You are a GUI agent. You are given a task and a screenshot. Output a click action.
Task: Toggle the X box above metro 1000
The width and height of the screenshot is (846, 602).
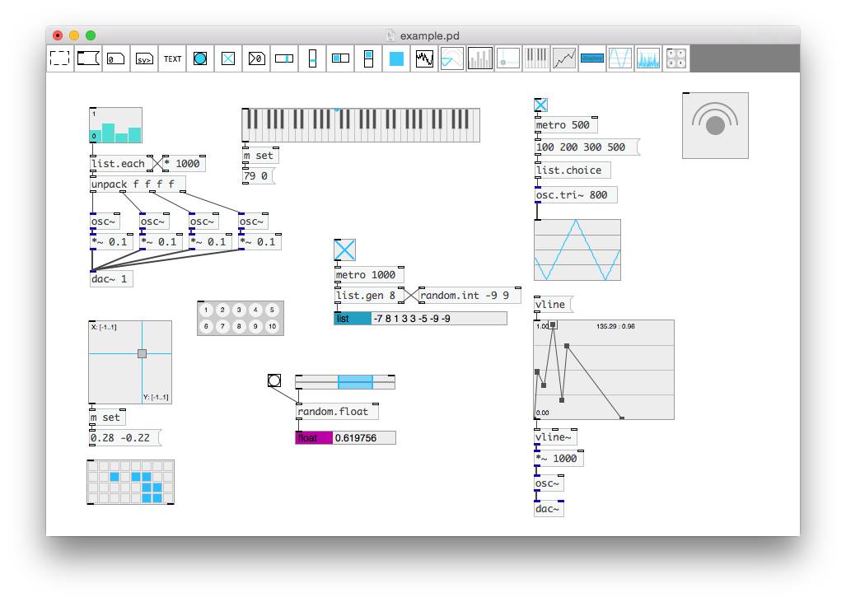[x=345, y=250]
